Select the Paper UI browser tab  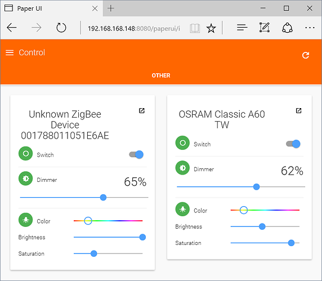(x=51, y=8)
